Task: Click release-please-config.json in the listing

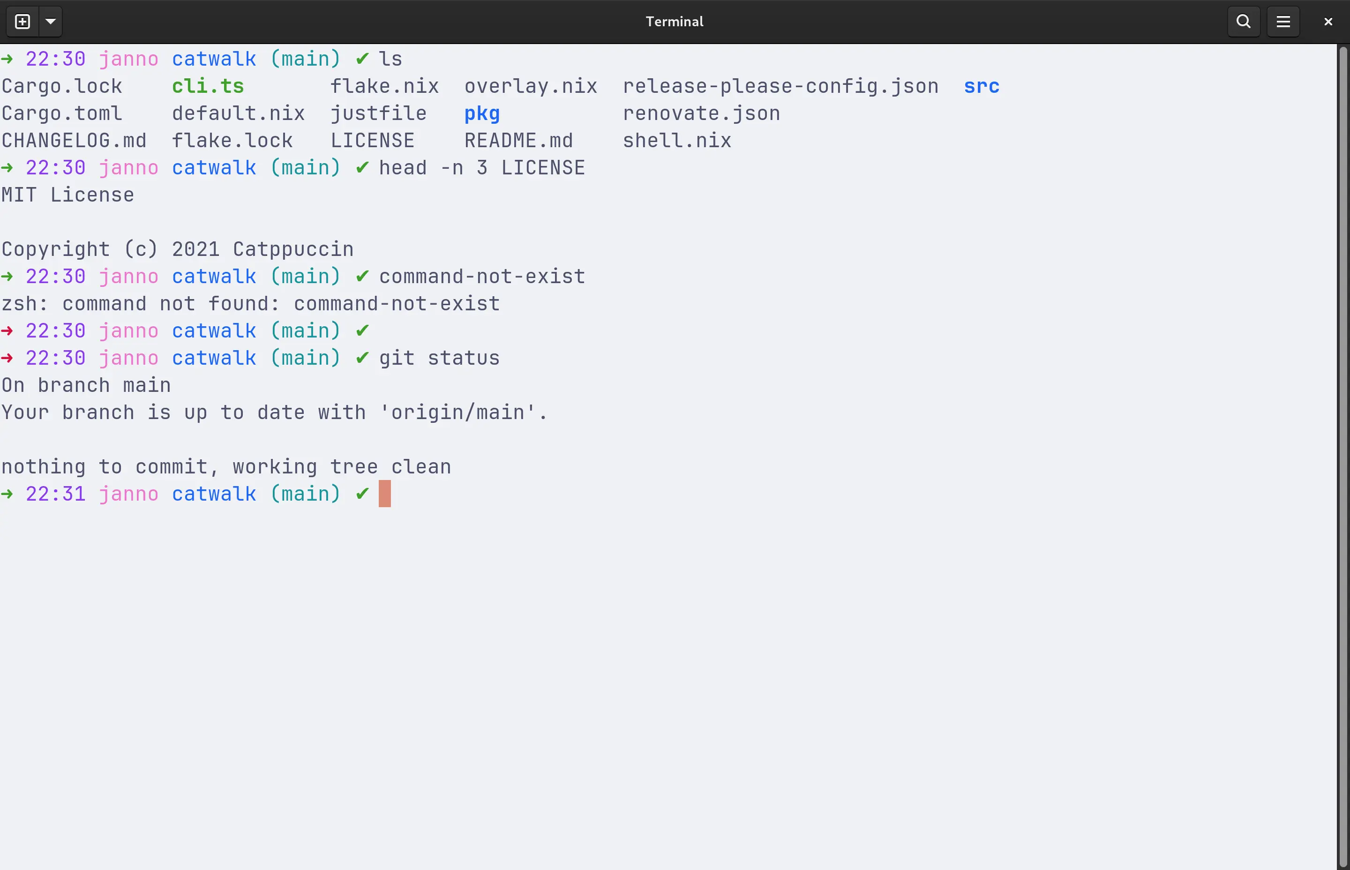Action: (780, 86)
